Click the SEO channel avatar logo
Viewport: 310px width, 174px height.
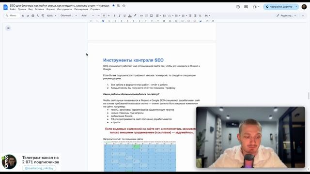point(9,162)
